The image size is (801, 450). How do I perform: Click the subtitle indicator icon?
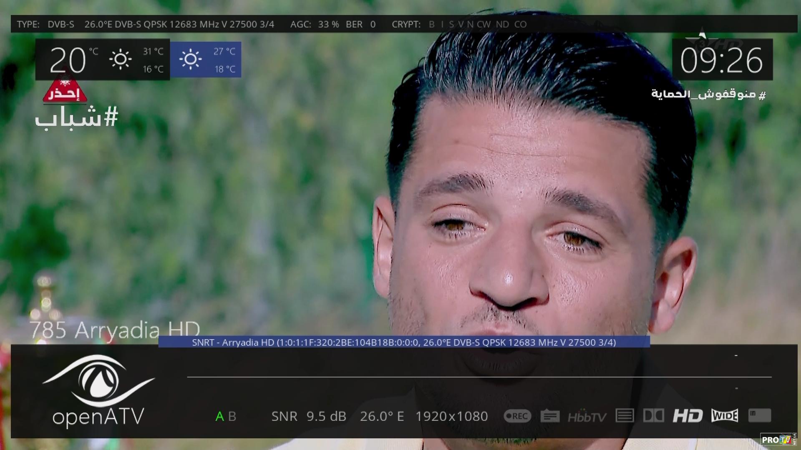(x=550, y=416)
